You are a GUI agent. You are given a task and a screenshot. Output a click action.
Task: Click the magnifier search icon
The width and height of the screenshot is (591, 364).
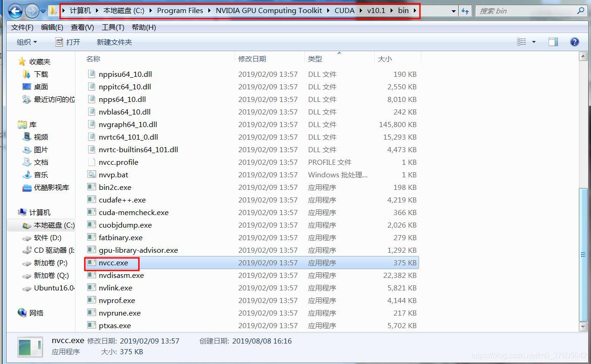pos(580,10)
